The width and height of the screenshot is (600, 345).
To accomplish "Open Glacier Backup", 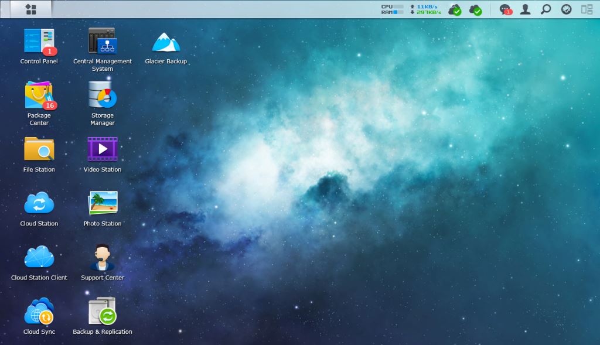I will (165, 41).
